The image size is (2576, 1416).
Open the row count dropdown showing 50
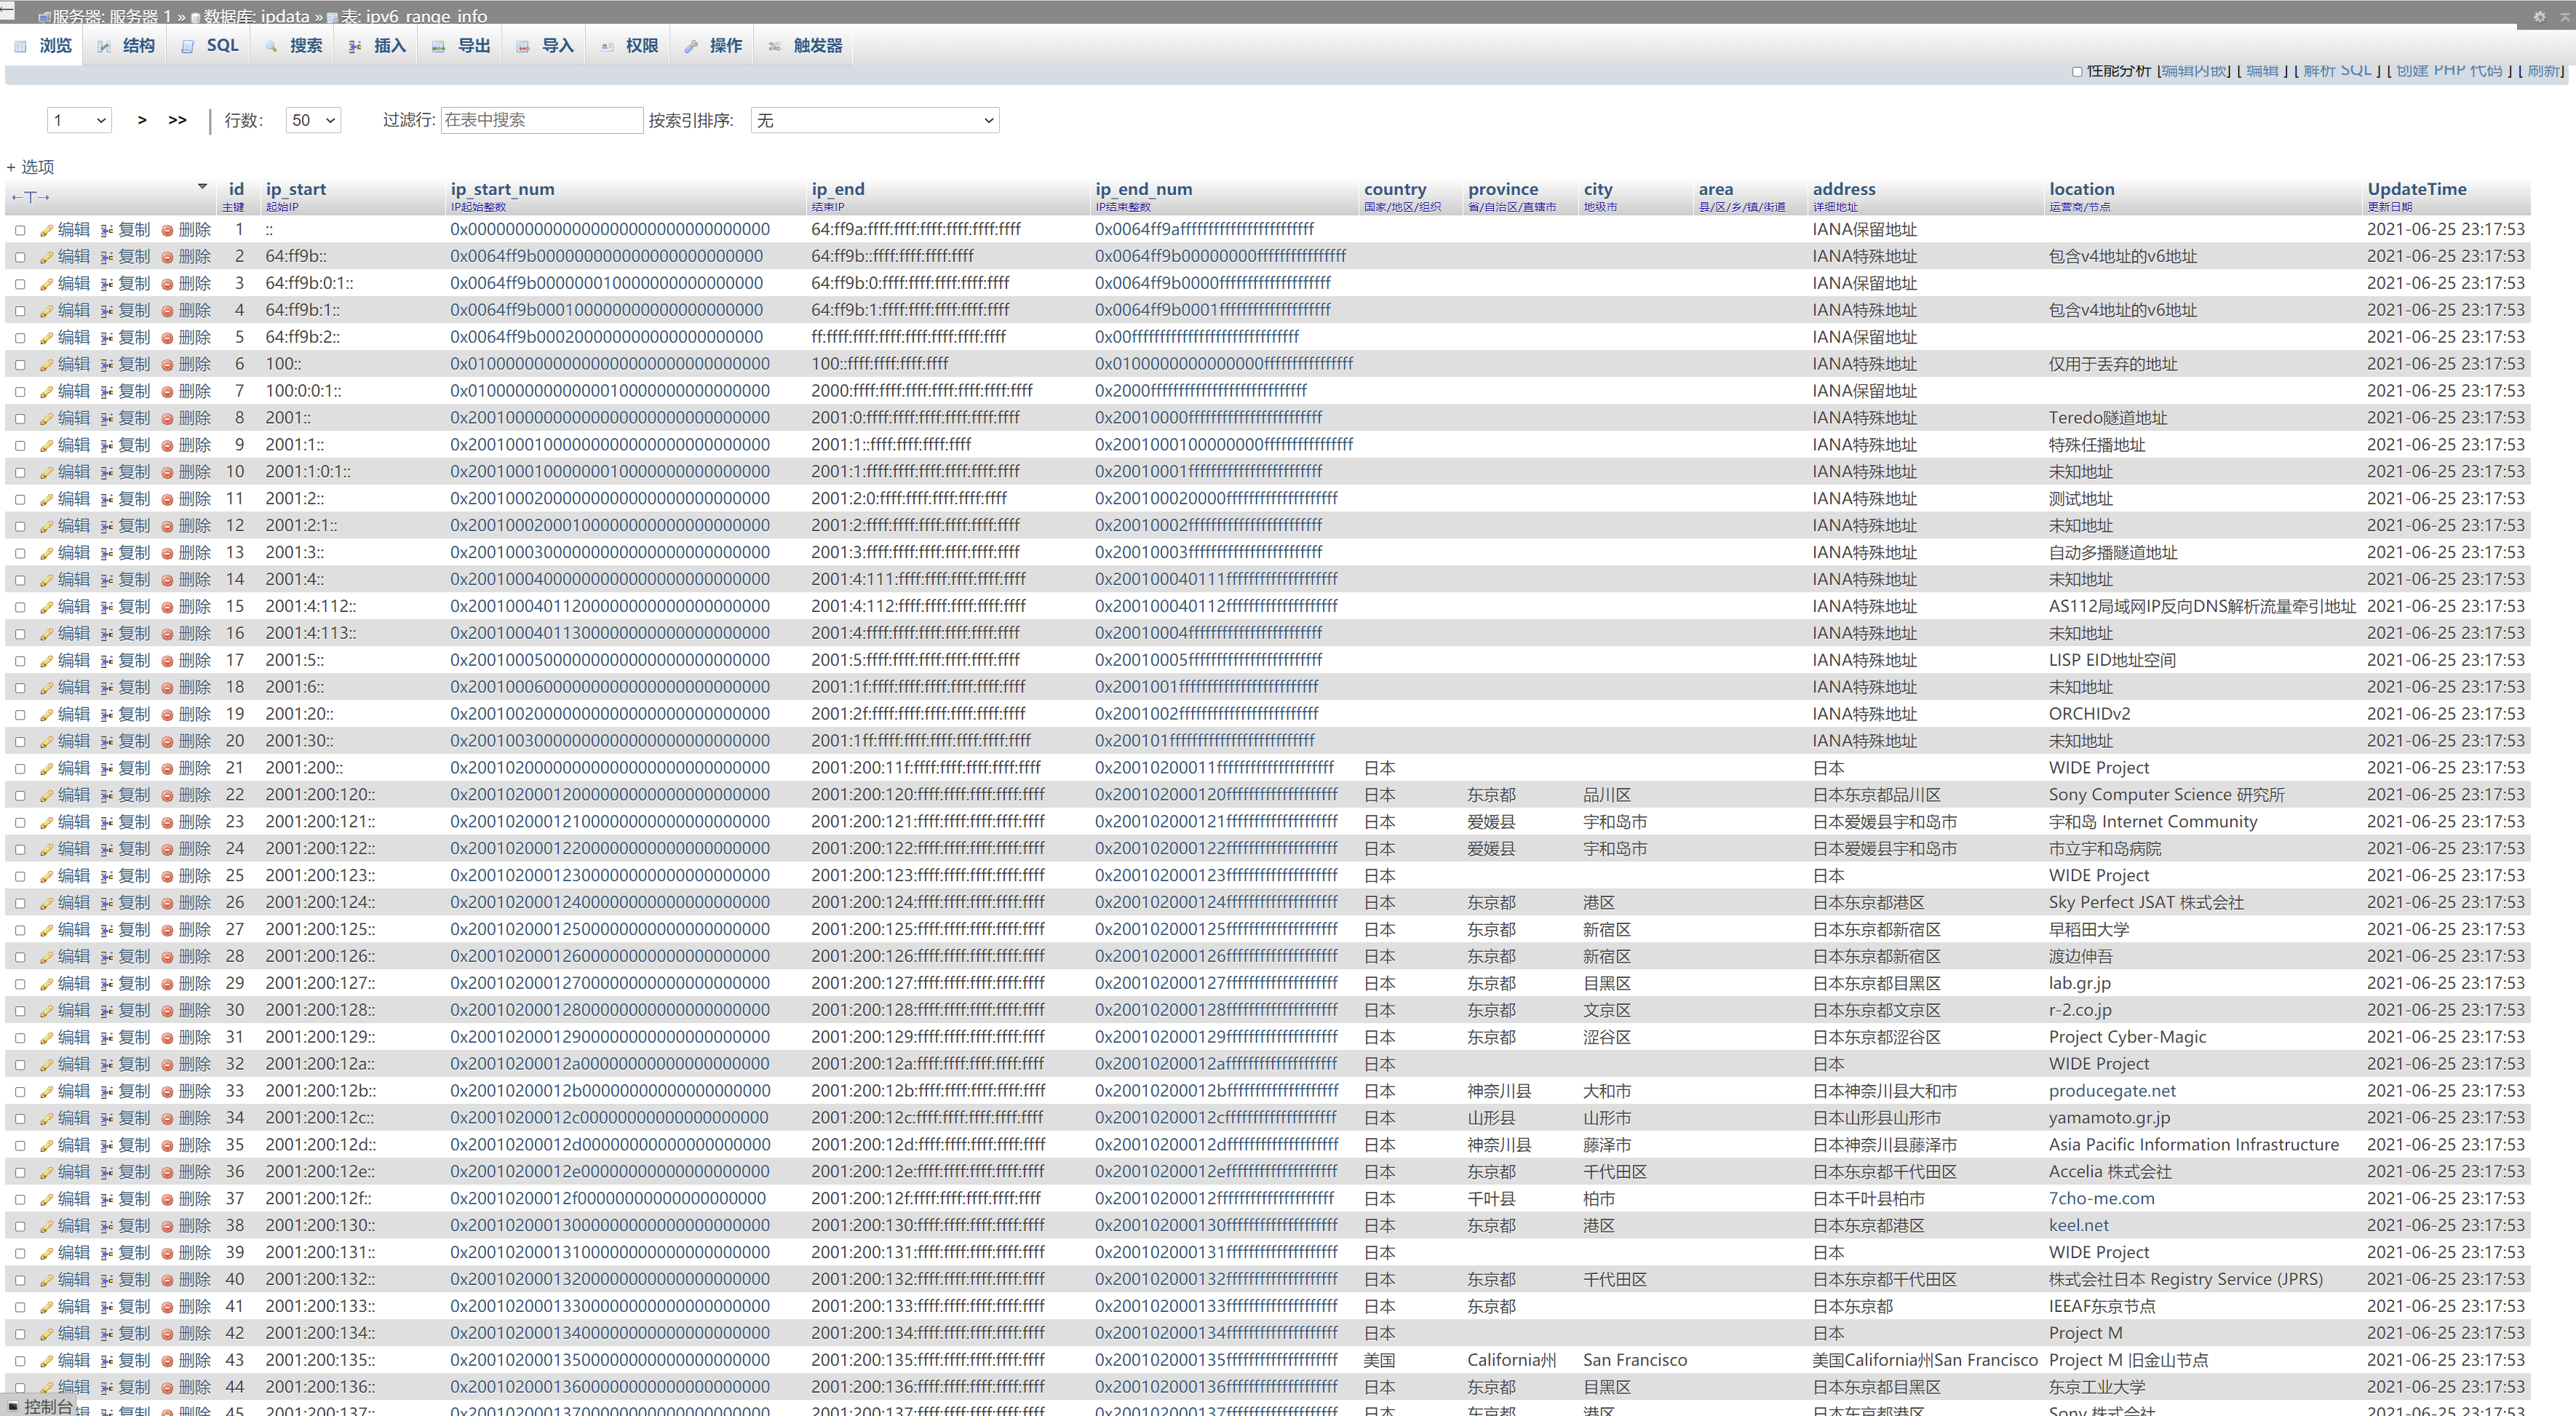[313, 120]
